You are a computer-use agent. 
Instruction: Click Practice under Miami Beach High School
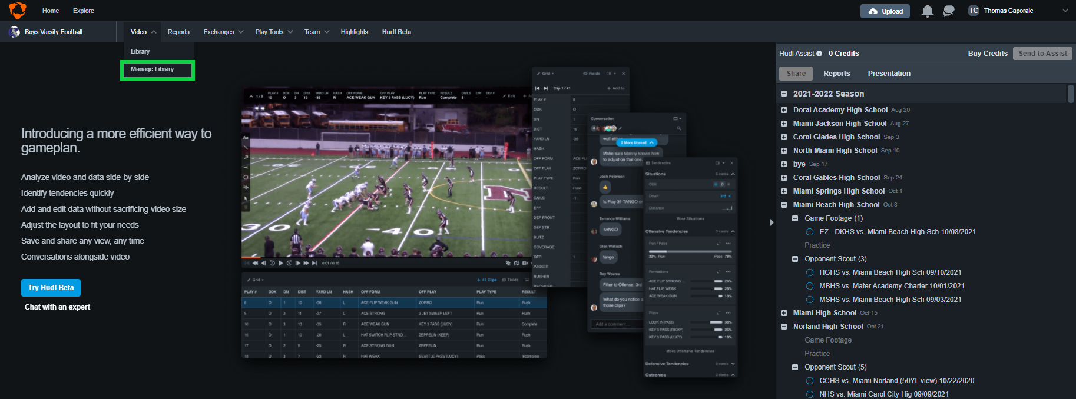pos(817,245)
